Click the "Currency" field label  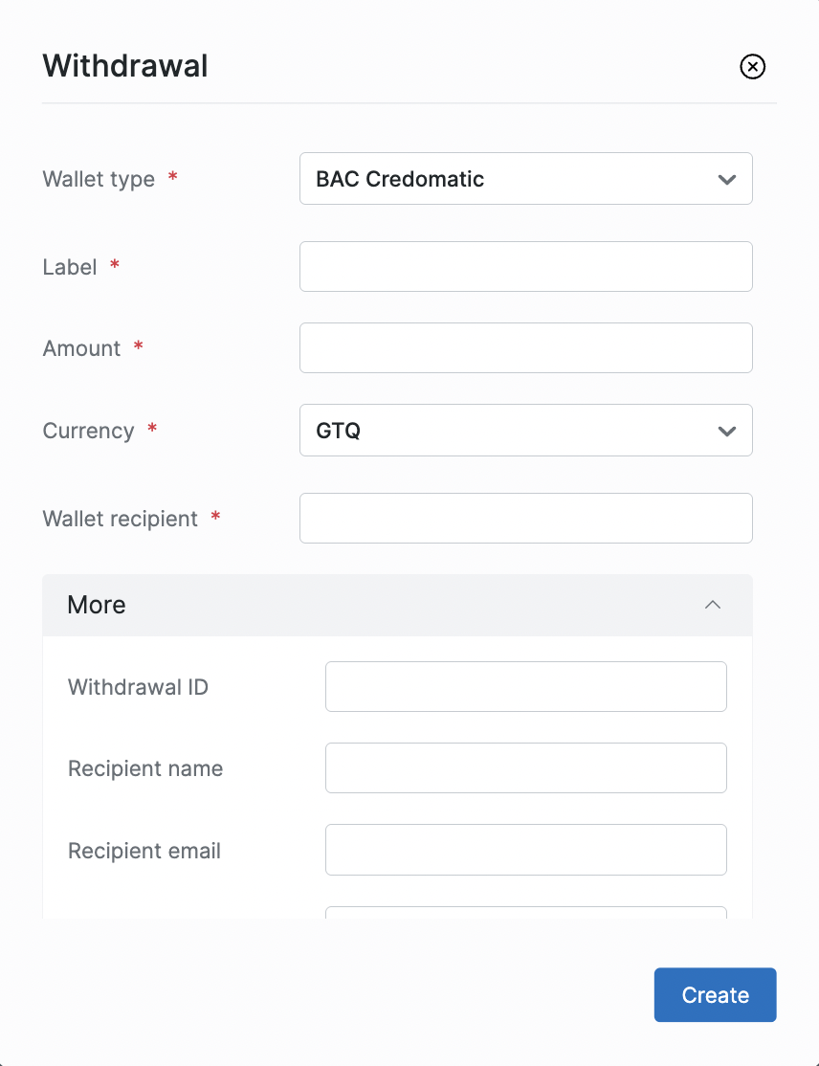88,431
